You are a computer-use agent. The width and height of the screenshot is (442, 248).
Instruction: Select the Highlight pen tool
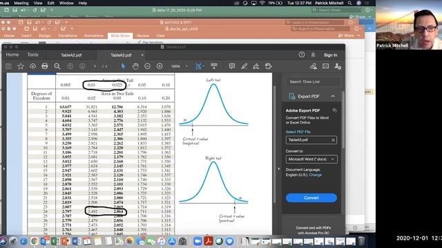pos(244,66)
